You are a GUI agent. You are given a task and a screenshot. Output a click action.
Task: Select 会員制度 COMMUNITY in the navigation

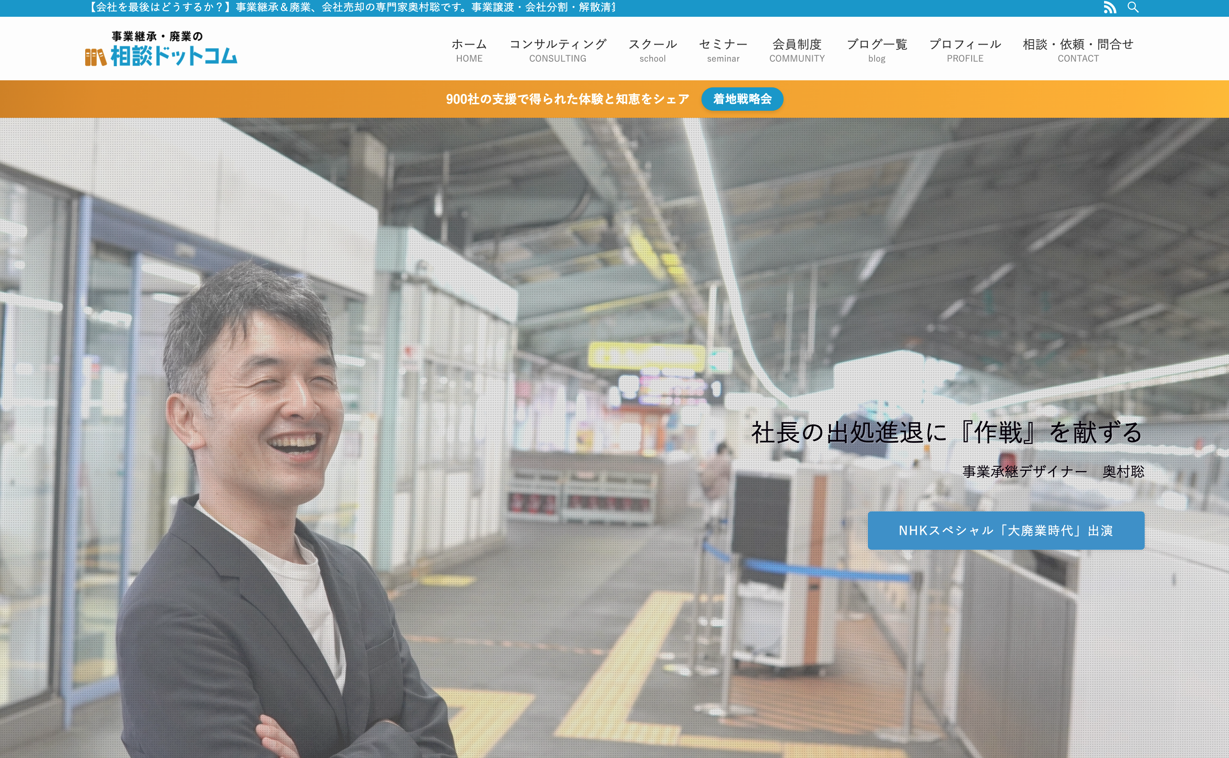point(796,50)
